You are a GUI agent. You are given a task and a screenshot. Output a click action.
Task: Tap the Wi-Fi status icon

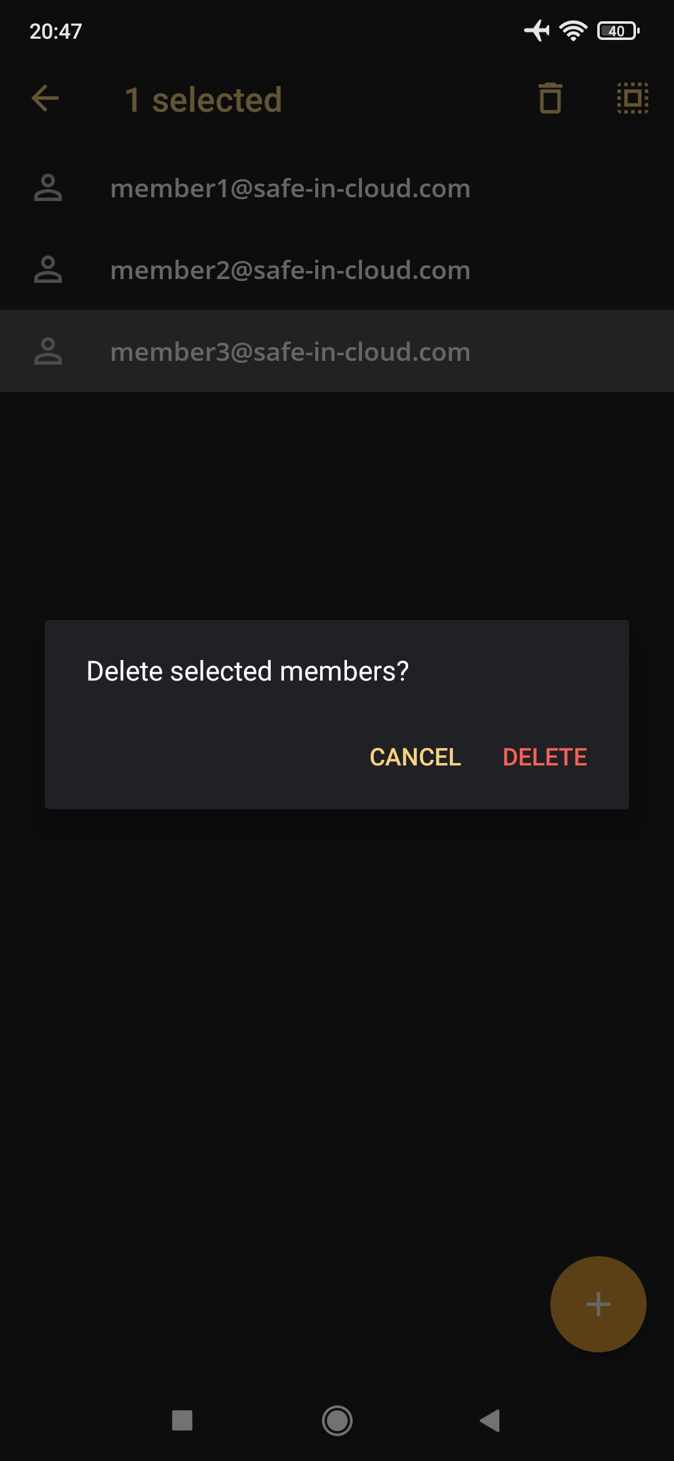tap(573, 31)
